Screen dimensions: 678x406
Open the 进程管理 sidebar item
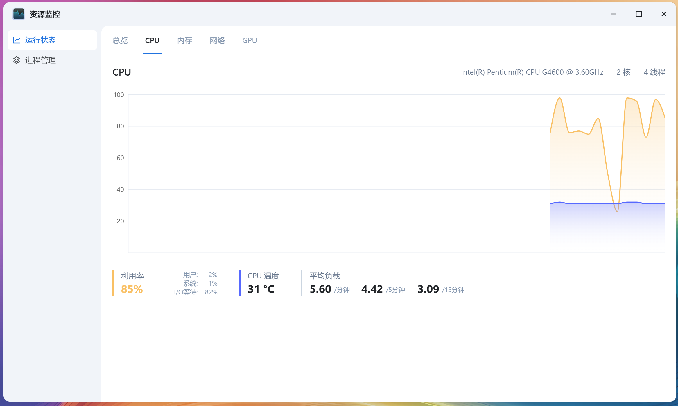pyautogui.click(x=52, y=60)
